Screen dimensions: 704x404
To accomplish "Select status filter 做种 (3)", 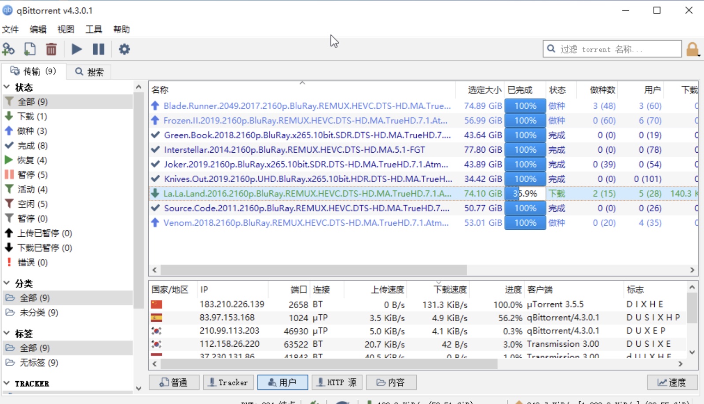I will (x=68, y=131).
